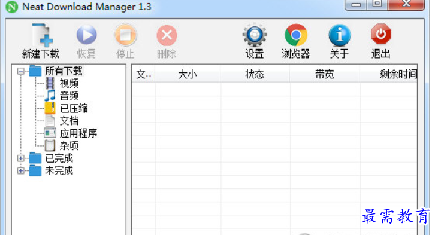Click the misc page icon beside 杂项
The width and height of the screenshot is (435, 235).
coord(50,145)
